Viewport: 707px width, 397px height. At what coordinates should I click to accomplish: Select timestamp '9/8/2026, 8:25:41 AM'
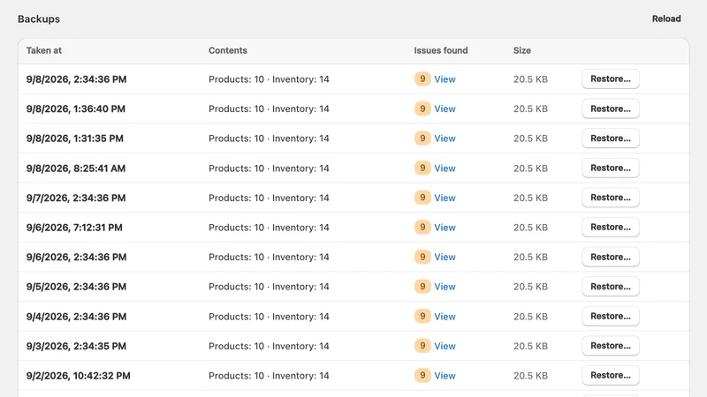point(76,169)
